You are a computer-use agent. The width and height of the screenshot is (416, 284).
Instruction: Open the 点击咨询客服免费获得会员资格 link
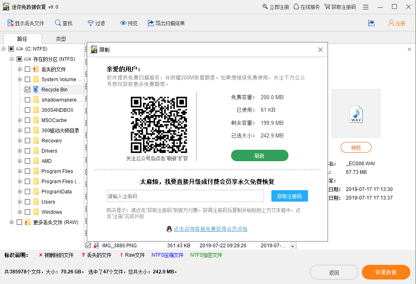coord(210,229)
